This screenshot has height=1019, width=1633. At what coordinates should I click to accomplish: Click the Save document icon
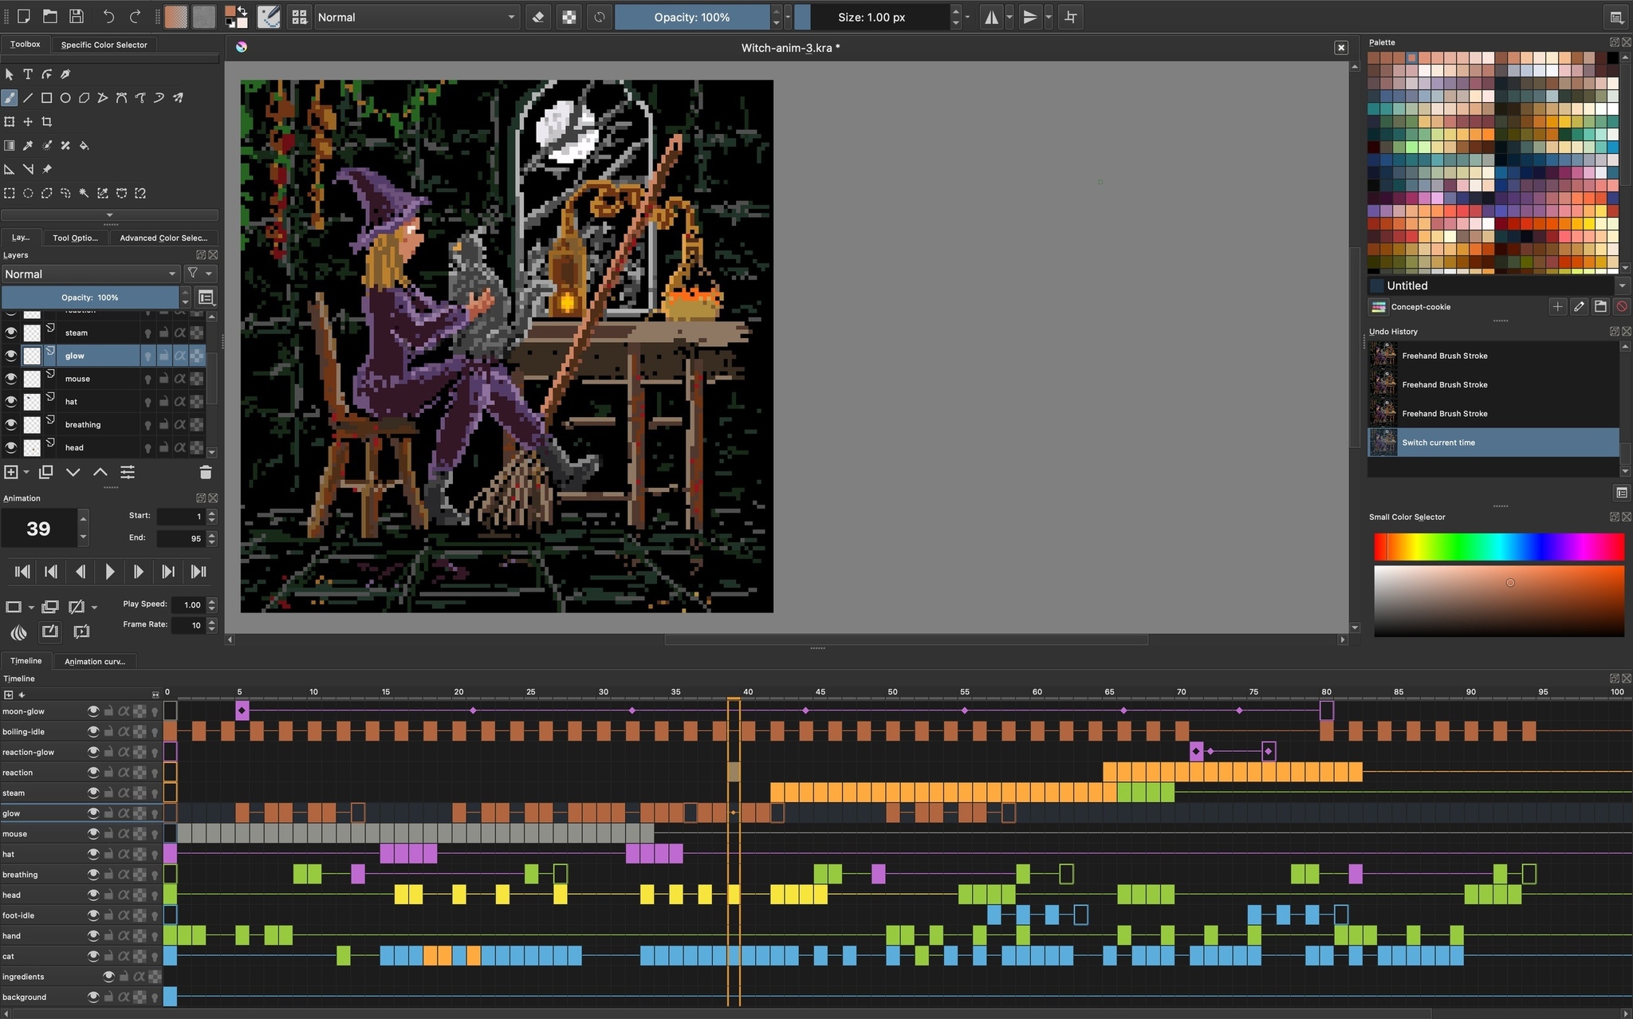point(77,17)
